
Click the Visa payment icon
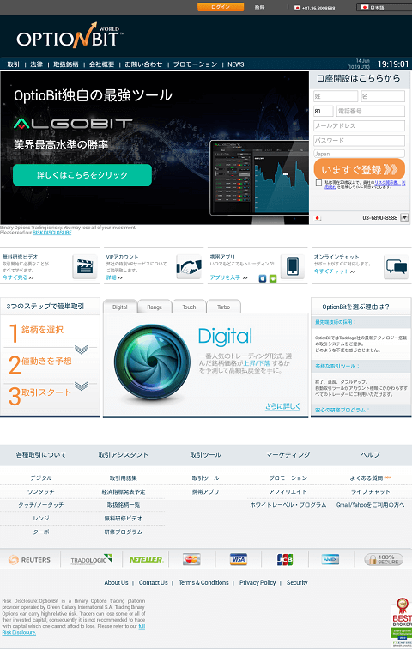(x=239, y=559)
